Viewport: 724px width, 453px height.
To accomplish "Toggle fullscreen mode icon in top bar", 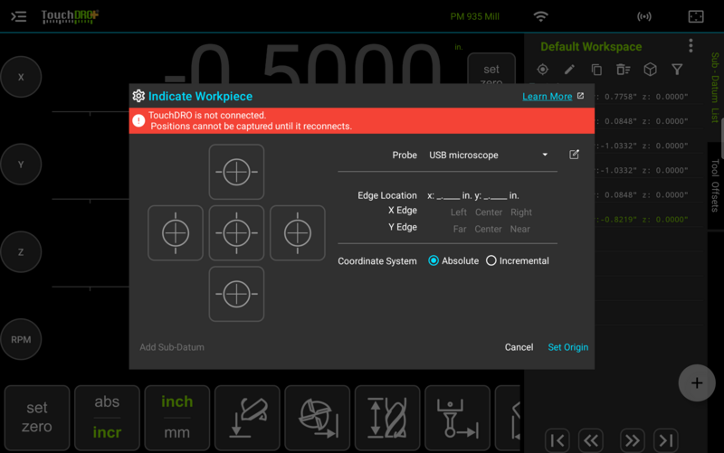I will tap(696, 16).
